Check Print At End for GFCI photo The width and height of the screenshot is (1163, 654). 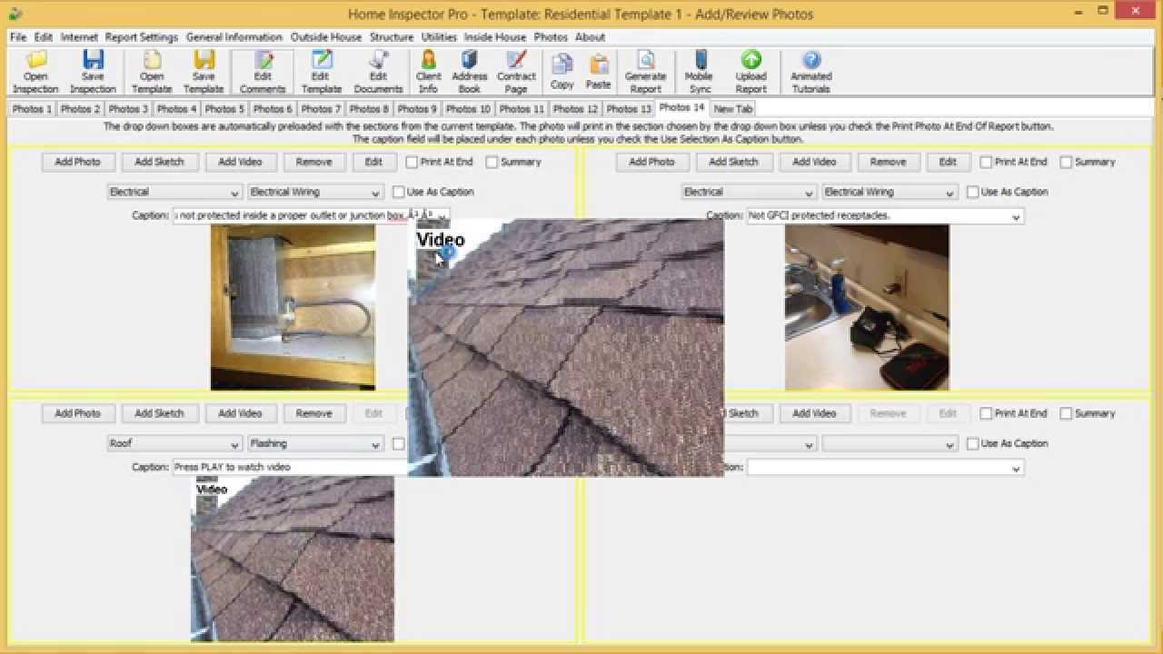click(986, 162)
